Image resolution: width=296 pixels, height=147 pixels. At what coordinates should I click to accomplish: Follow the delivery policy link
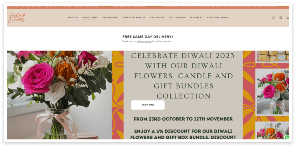point(144,42)
